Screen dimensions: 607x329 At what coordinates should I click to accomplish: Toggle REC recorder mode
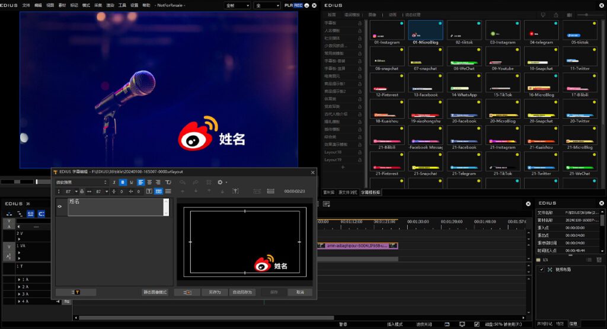click(x=298, y=5)
